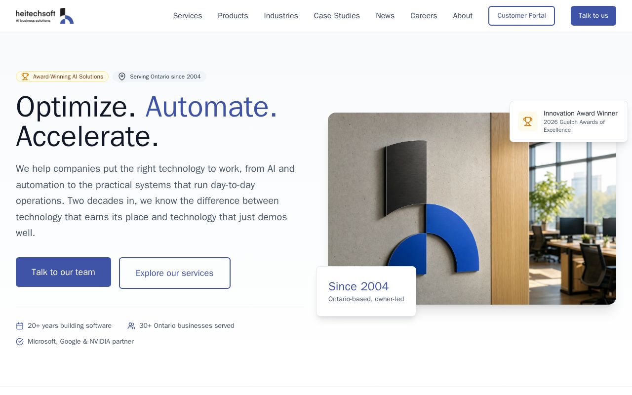Navigate to the About page
This screenshot has width=632, height=395.
coord(463,16)
